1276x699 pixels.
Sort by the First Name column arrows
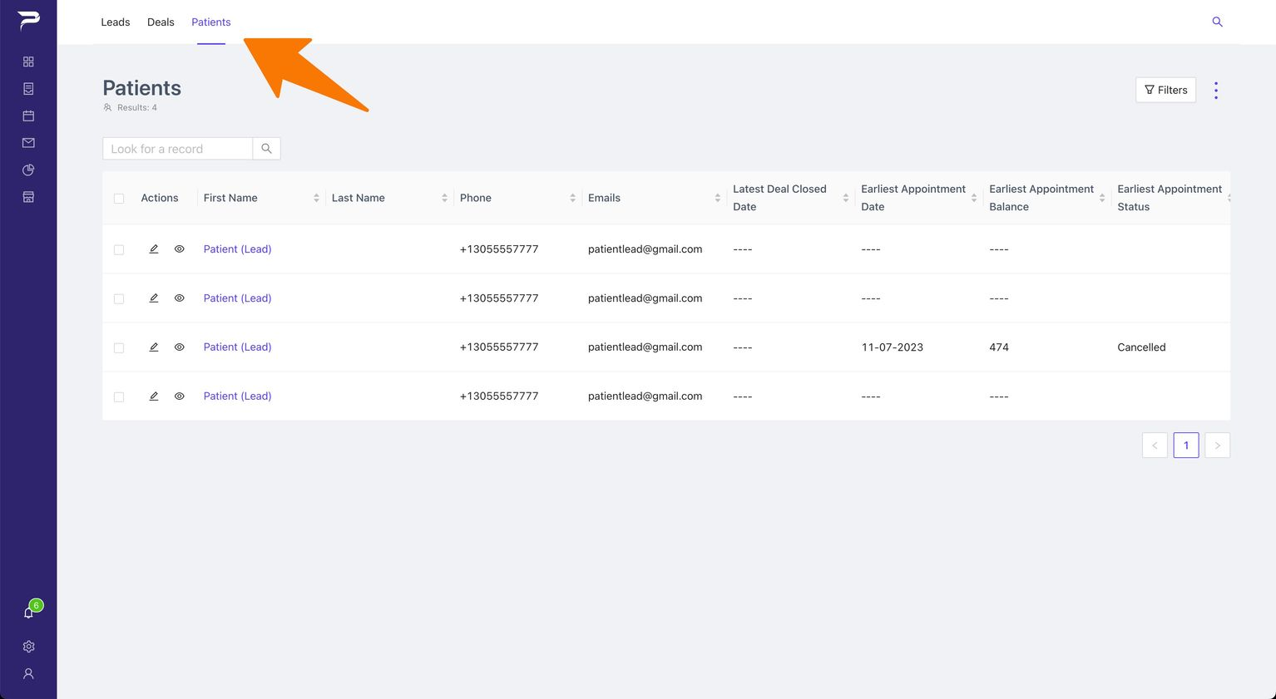[x=316, y=198]
